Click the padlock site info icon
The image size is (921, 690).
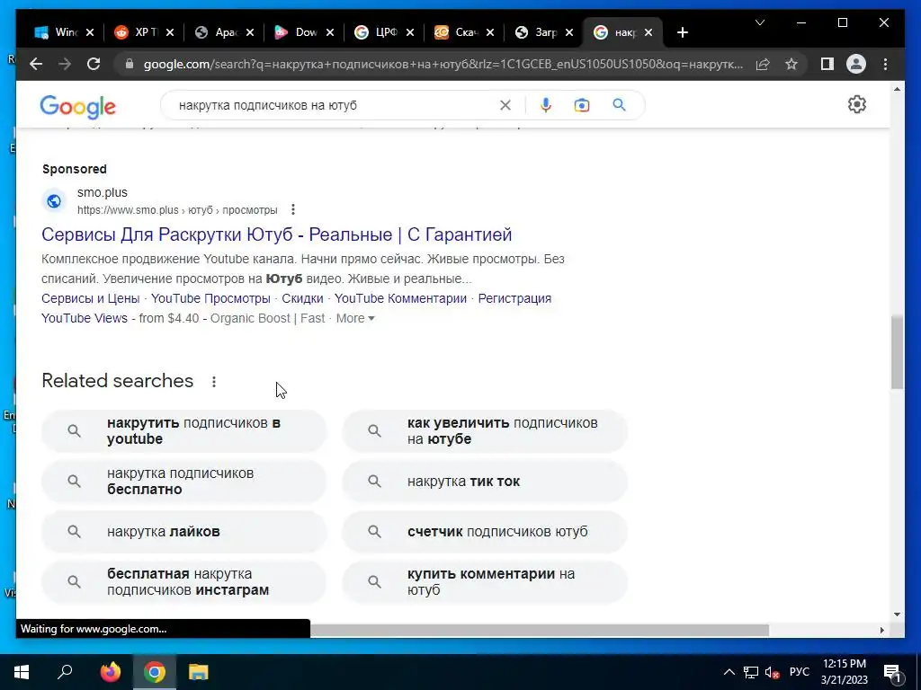[130, 64]
